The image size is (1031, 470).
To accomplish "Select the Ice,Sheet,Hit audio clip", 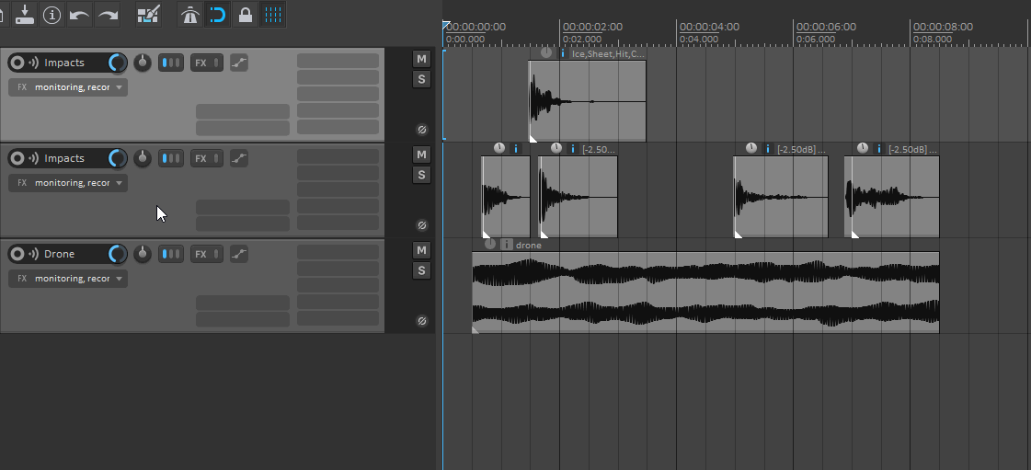I will (587, 101).
